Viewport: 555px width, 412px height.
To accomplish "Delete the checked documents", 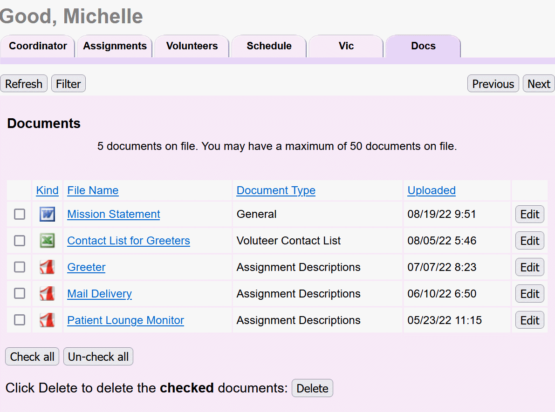I will point(312,388).
